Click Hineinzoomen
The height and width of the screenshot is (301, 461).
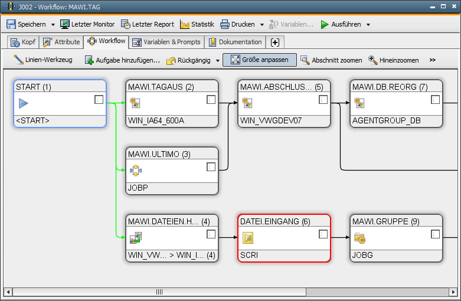393,60
